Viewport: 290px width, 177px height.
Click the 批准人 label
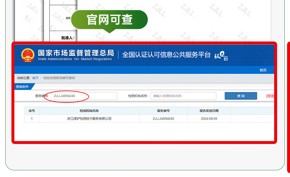click(68, 38)
